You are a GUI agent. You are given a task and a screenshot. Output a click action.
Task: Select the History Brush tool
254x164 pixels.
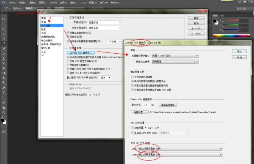3,63
